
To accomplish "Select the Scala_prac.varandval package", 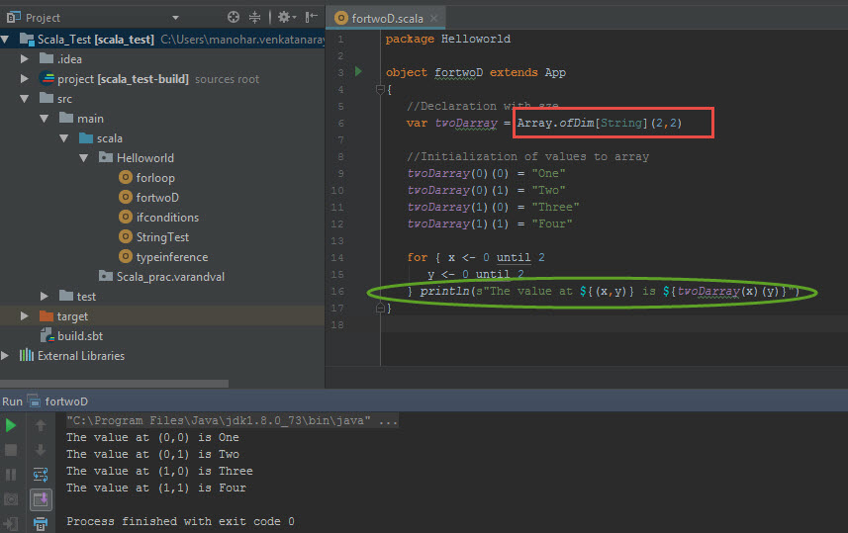I will pos(170,277).
